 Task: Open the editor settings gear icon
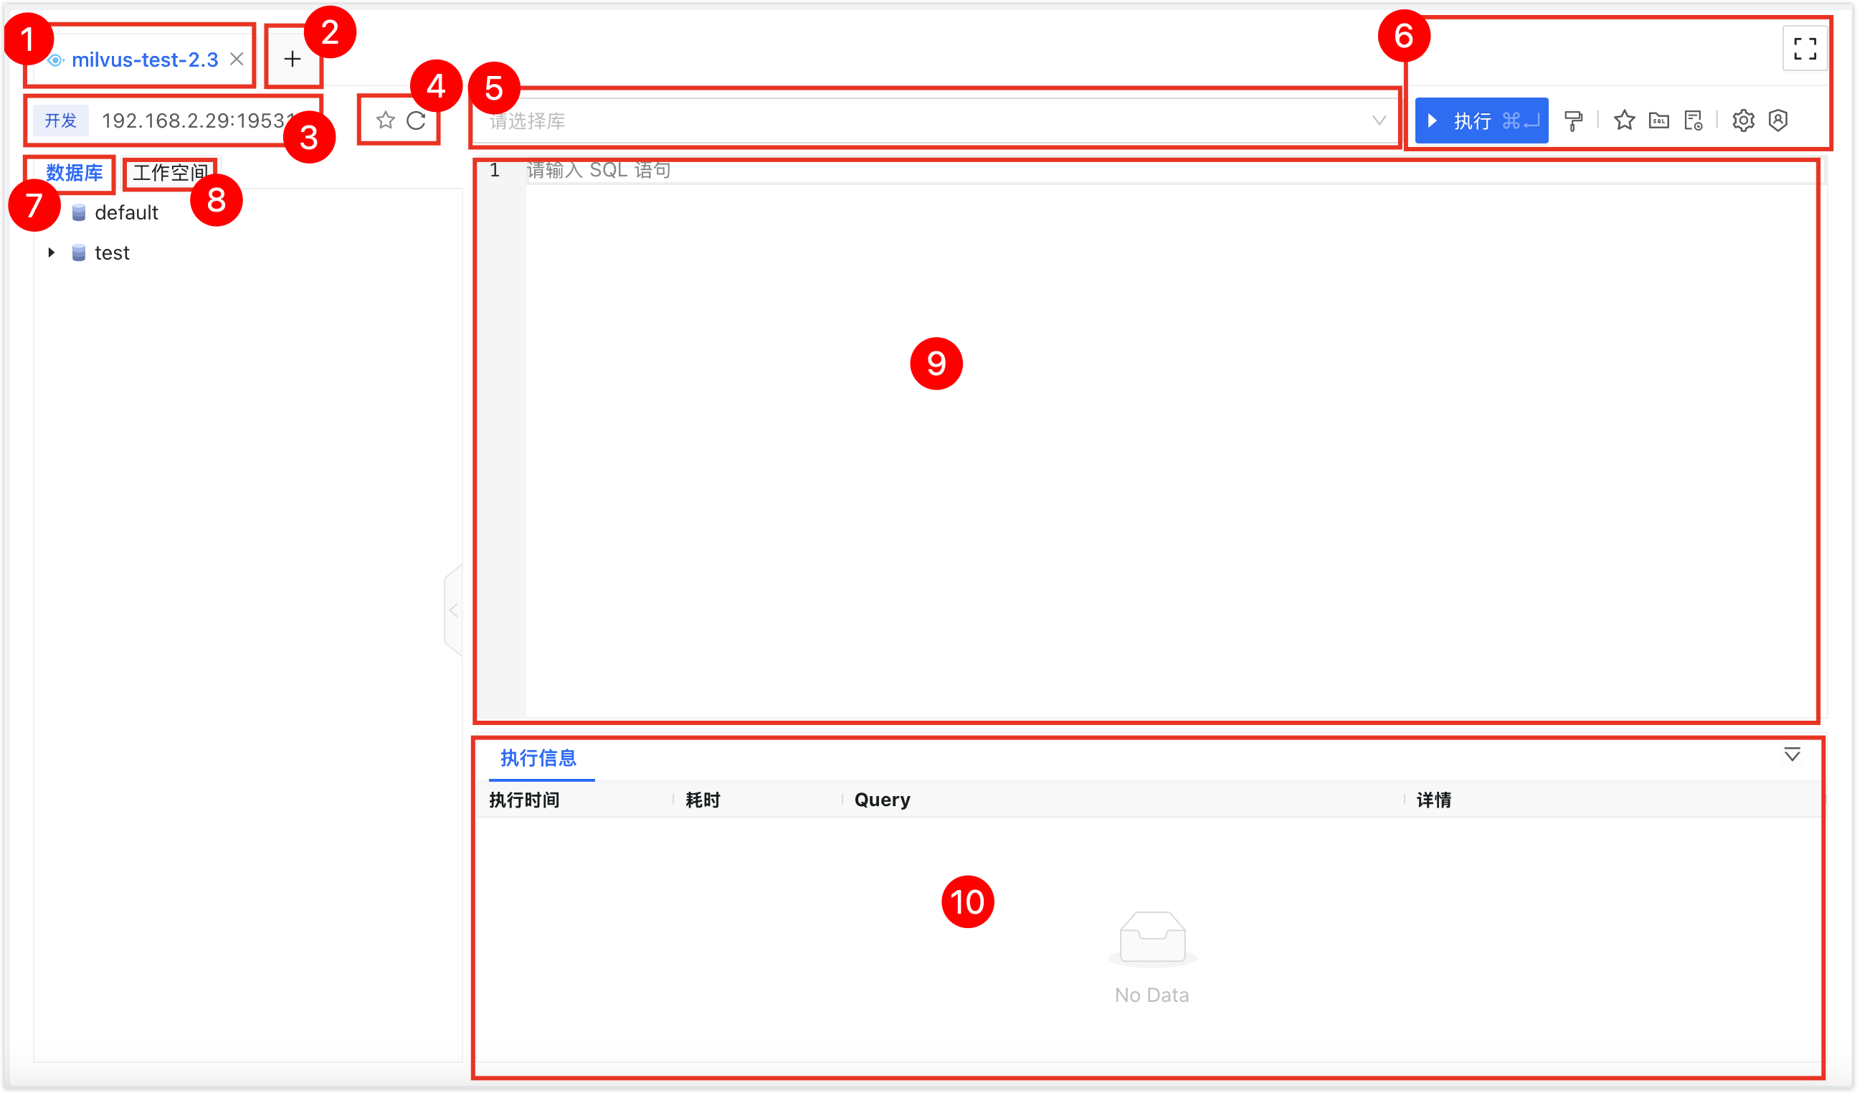pos(1743,120)
